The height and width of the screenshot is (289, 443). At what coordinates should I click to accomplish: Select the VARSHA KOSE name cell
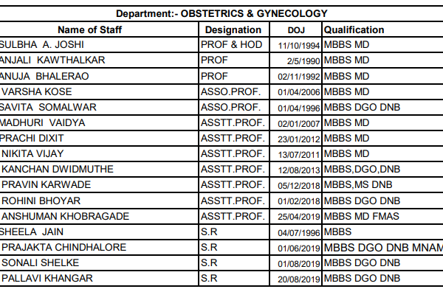pyautogui.click(x=37, y=91)
